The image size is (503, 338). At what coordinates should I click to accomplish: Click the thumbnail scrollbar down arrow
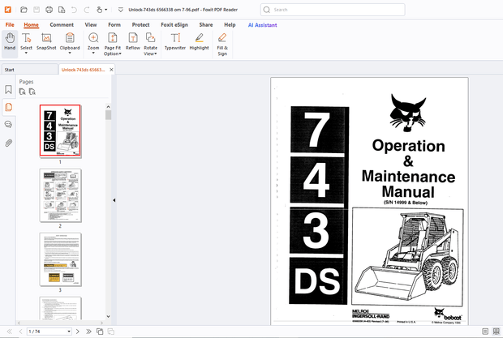coord(108,316)
